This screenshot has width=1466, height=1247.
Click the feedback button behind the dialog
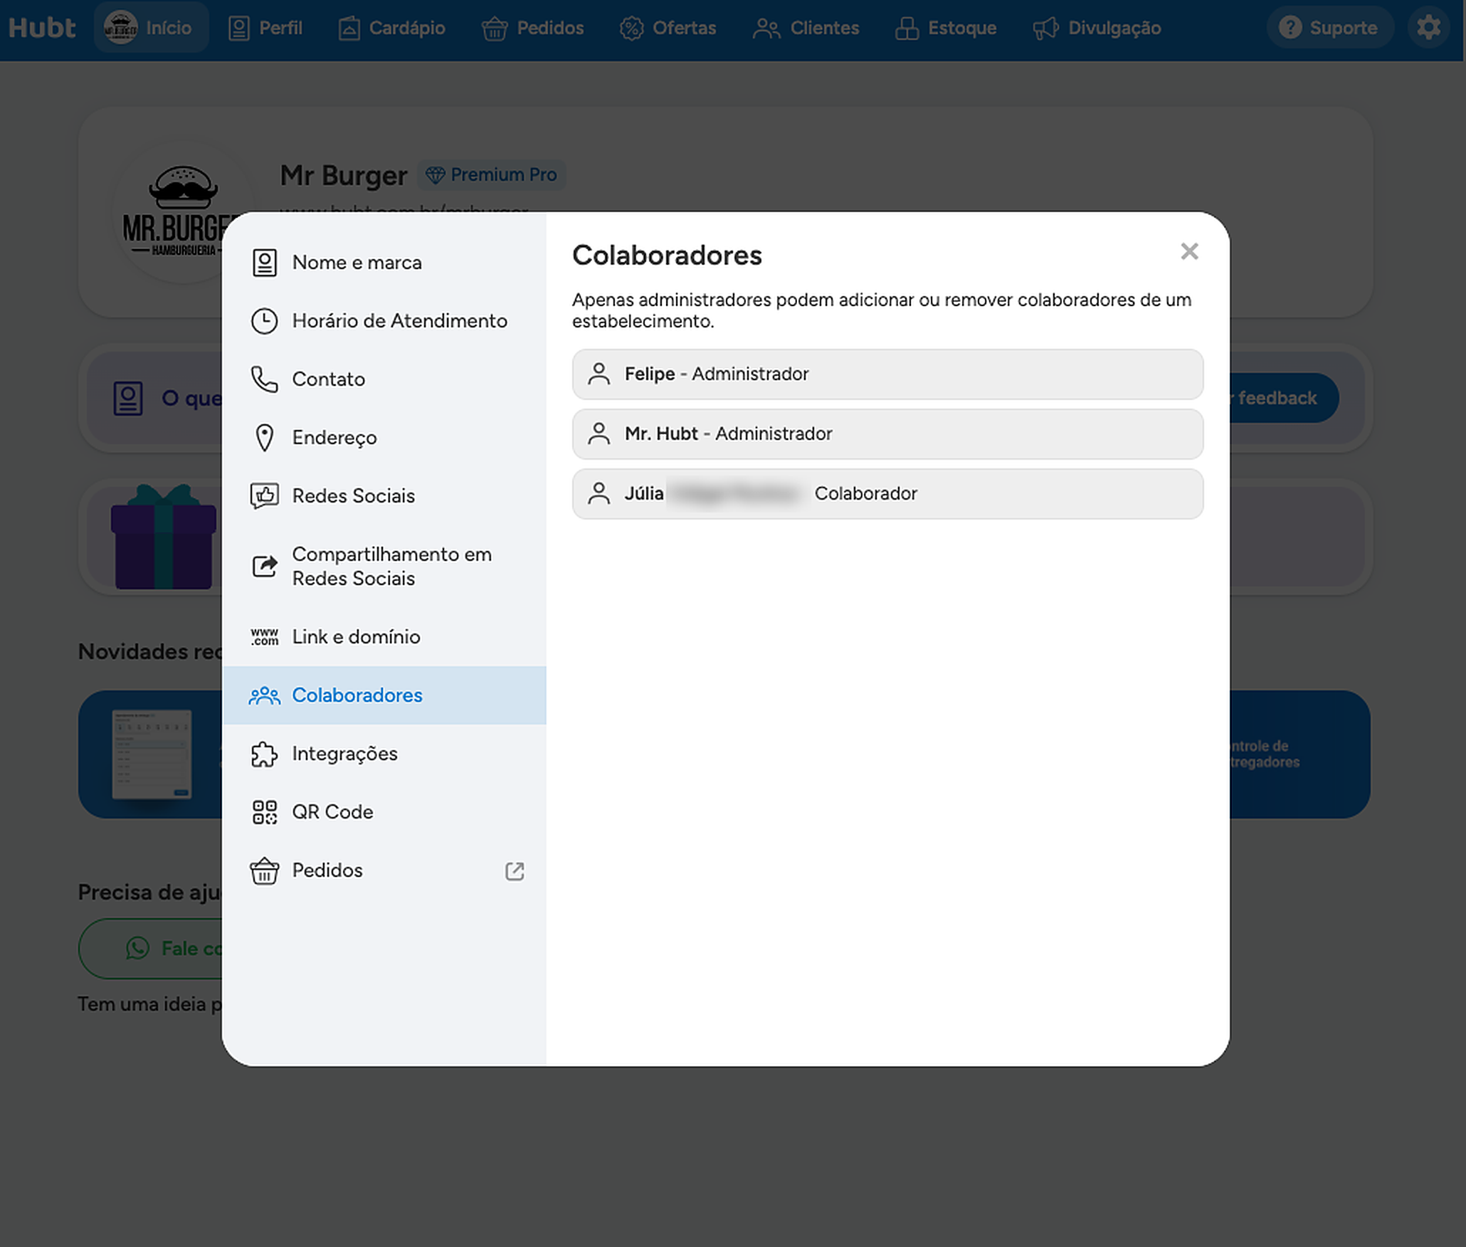pos(1283,398)
